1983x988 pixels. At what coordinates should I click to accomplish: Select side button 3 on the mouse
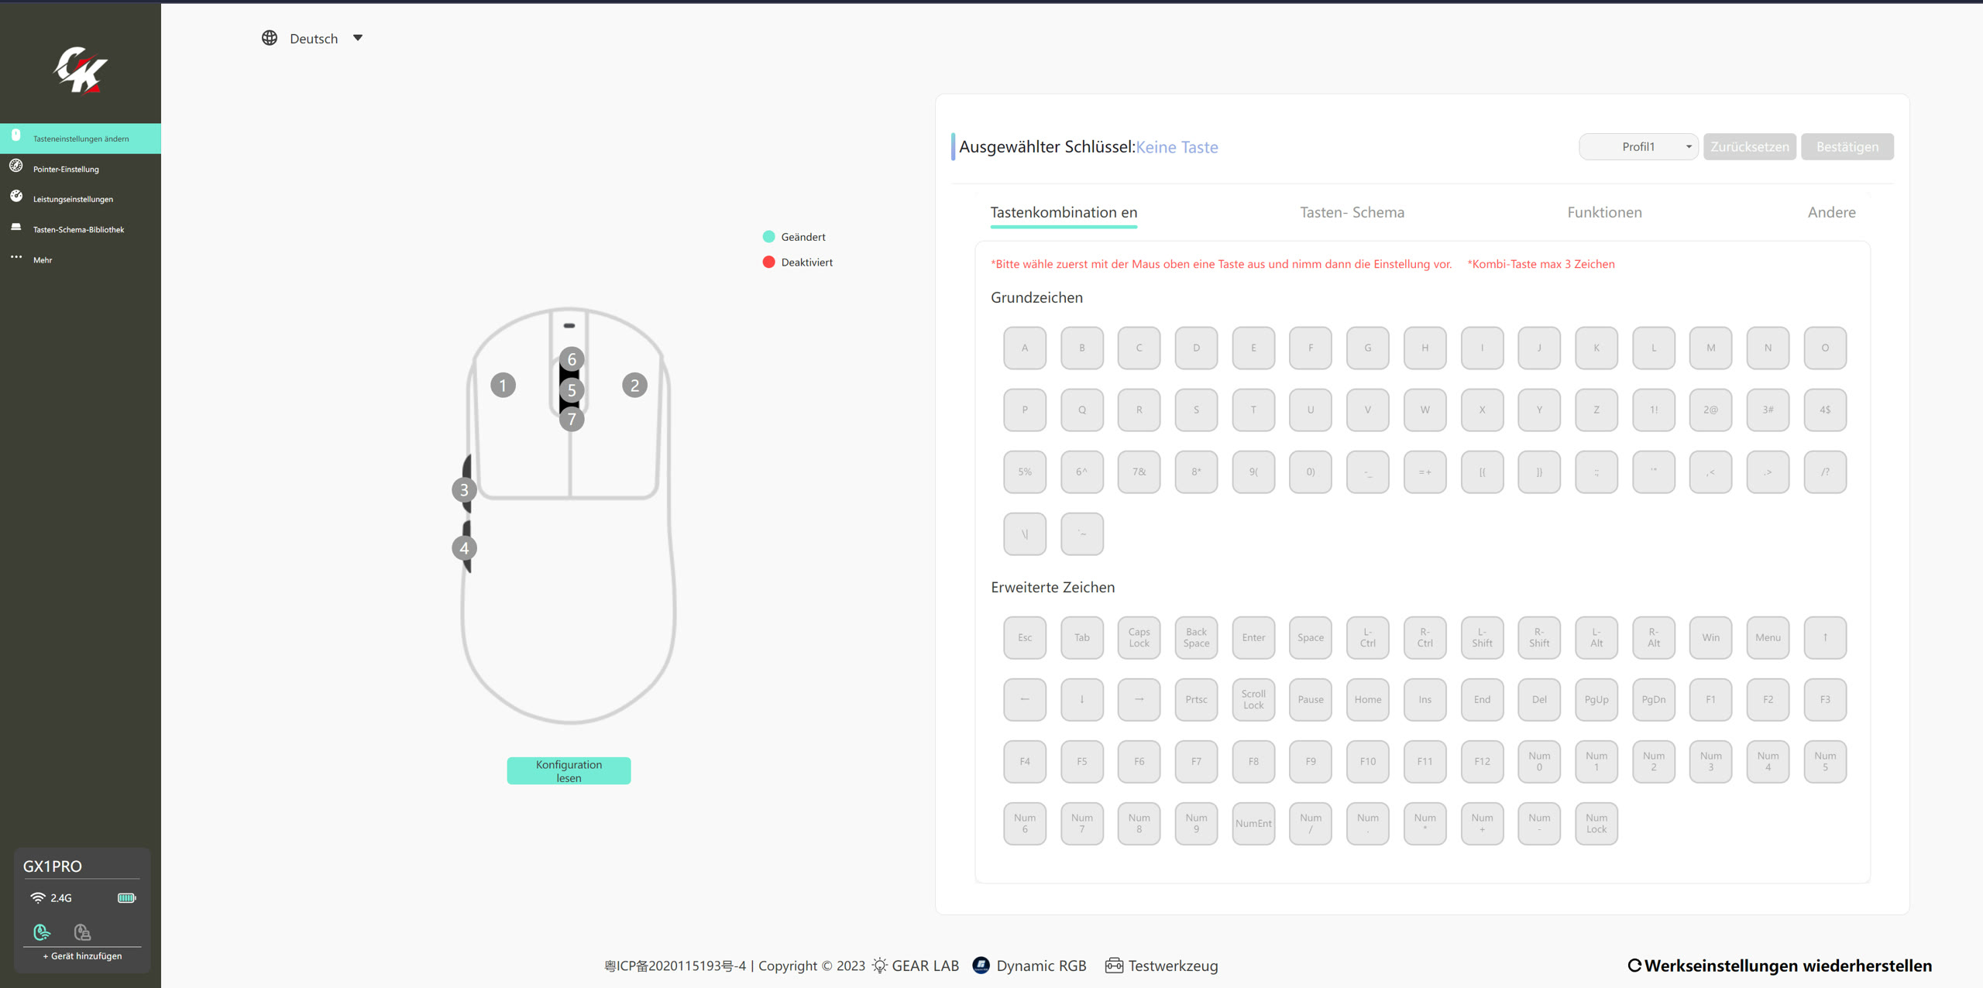point(464,490)
